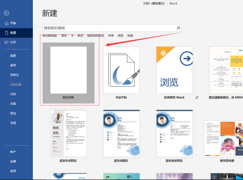Click suggested search 传单

click(111, 36)
